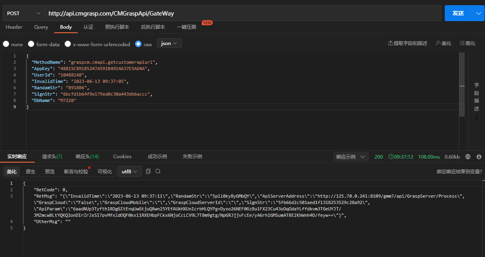
Task: Click the globe icon in response status bar
Action: (468, 157)
